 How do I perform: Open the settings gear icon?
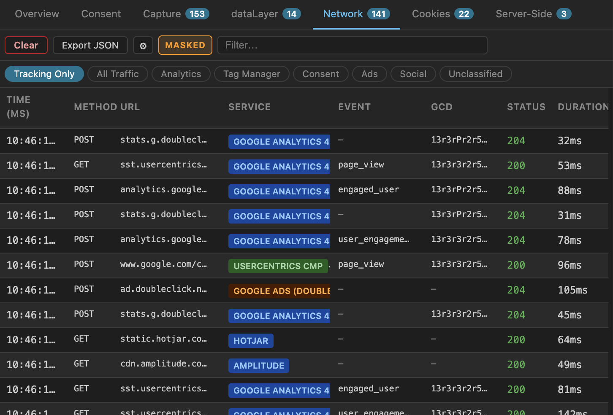(143, 46)
